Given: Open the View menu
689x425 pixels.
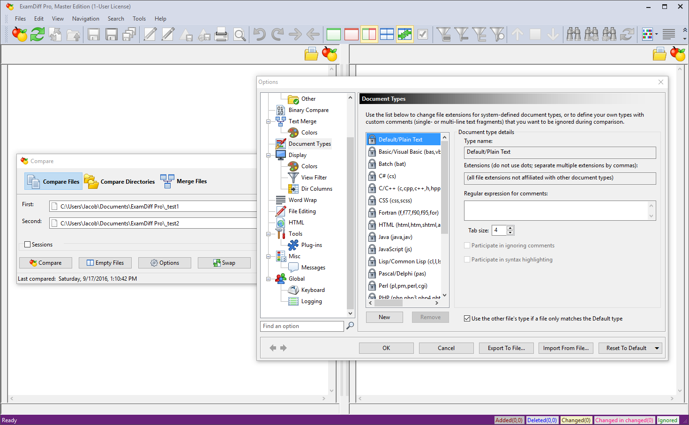Looking at the screenshot, I should (58, 19).
